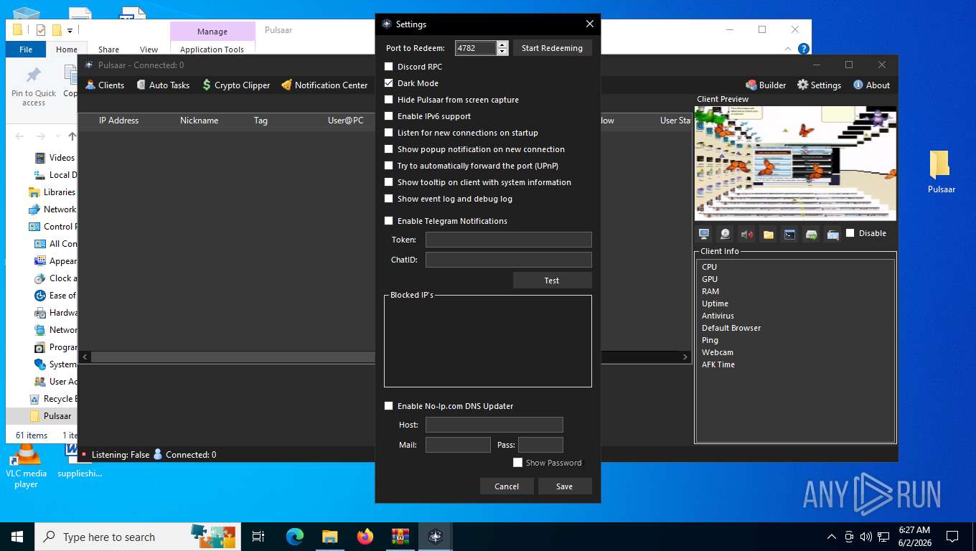
Task: Open Clients menu in Pulsaar
Action: tap(105, 85)
